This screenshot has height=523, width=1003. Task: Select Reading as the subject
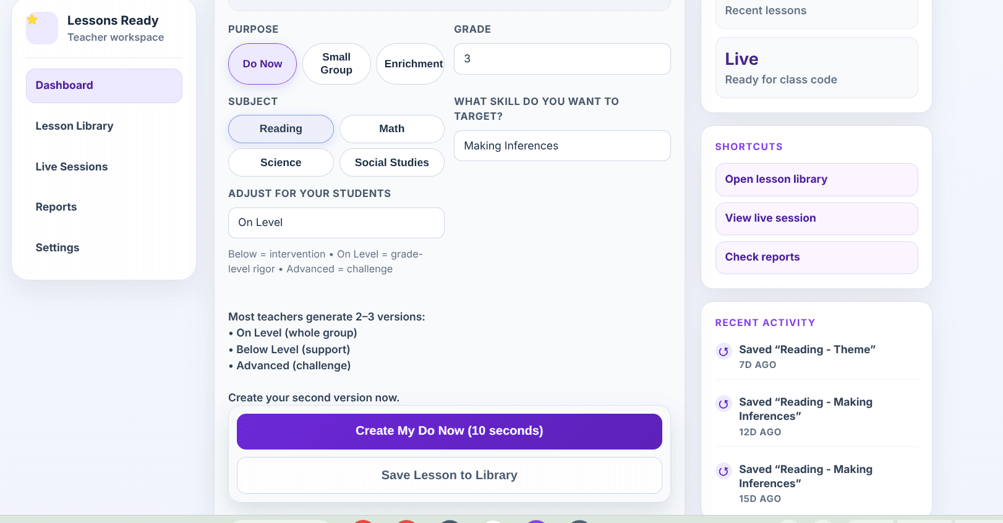click(281, 128)
